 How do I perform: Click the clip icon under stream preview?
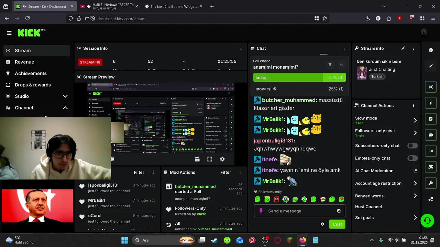pyautogui.click(x=197, y=159)
